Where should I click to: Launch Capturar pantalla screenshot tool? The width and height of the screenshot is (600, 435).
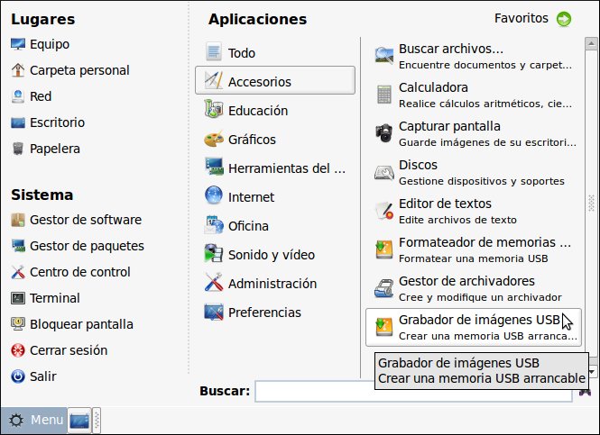449,132
